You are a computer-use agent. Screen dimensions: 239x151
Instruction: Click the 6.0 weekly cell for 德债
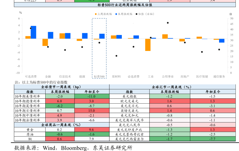point(60,101)
